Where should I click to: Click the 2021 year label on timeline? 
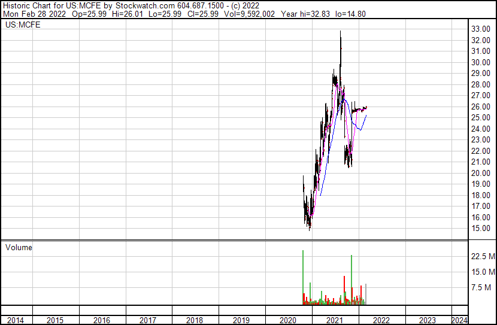click(335, 320)
